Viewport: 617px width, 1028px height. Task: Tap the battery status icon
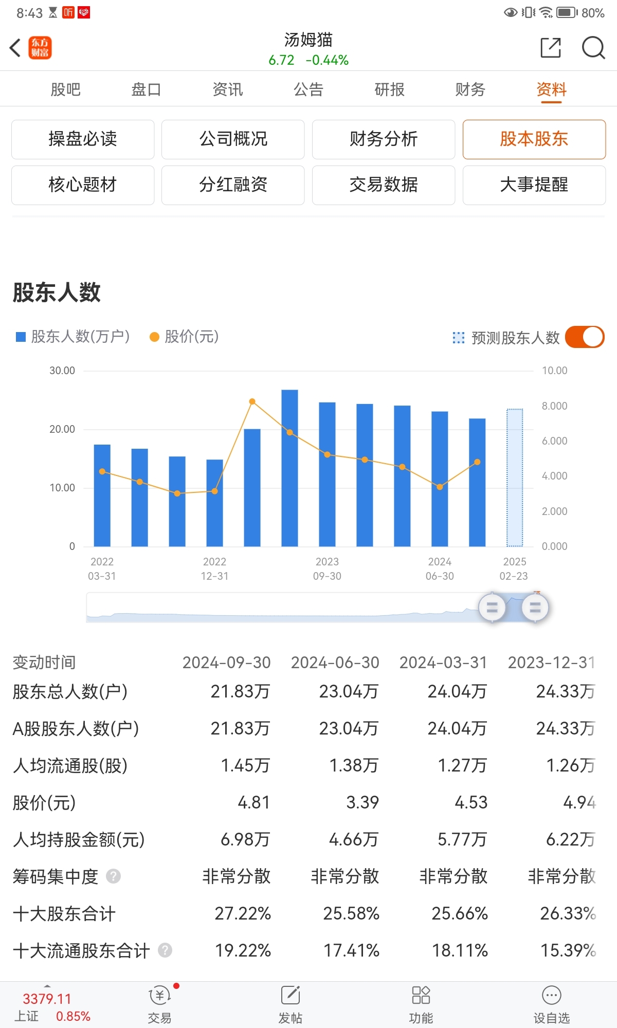click(567, 12)
